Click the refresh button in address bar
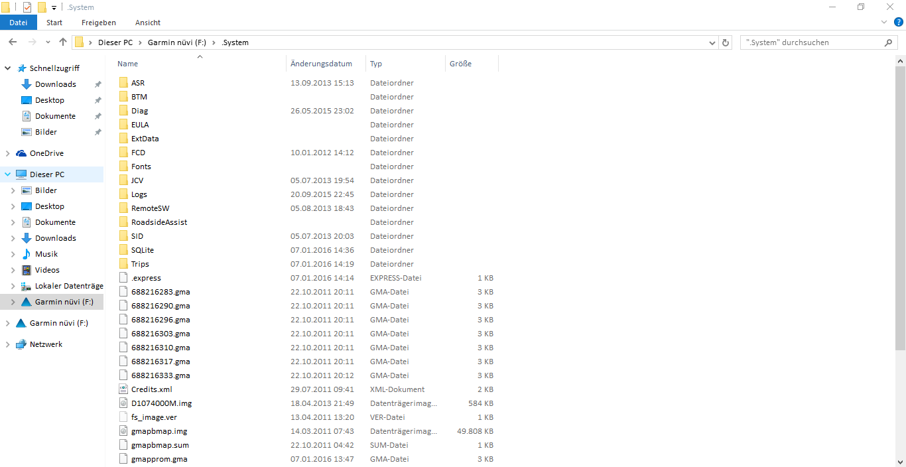 pos(726,42)
